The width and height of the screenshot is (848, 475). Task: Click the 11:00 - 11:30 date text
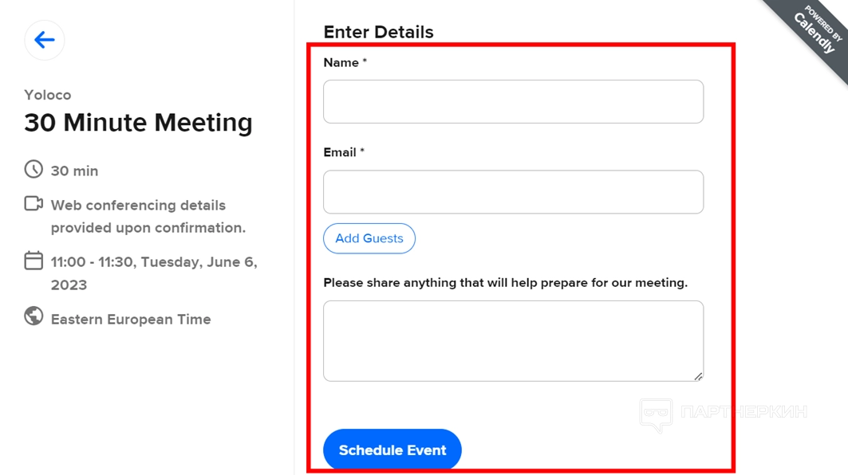coord(154,262)
